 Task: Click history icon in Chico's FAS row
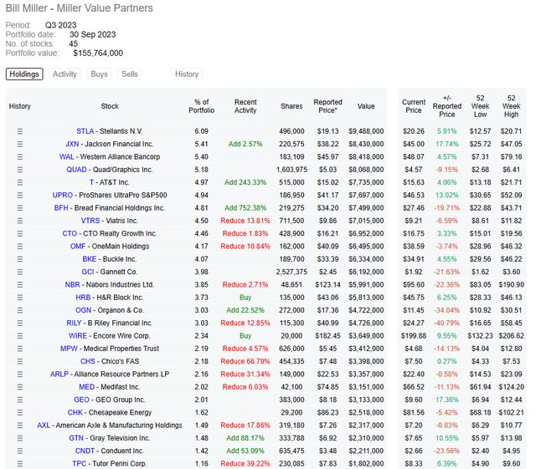coord(20,361)
